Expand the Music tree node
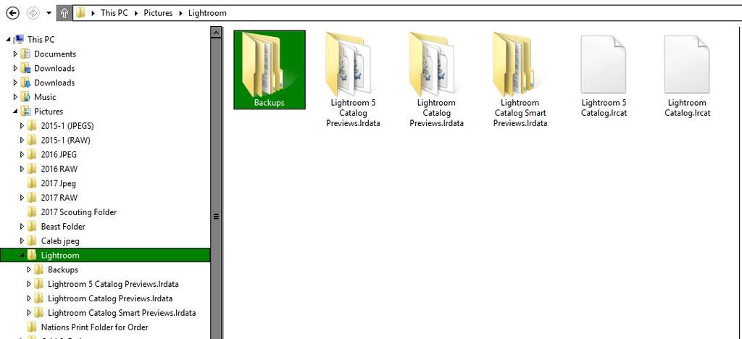 [15, 97]
